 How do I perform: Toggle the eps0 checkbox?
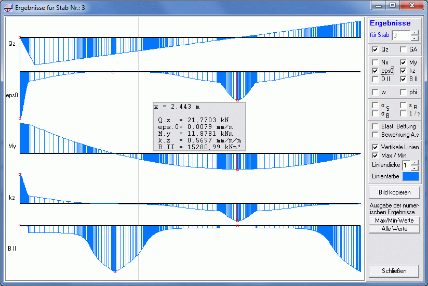tap(376, 71)
